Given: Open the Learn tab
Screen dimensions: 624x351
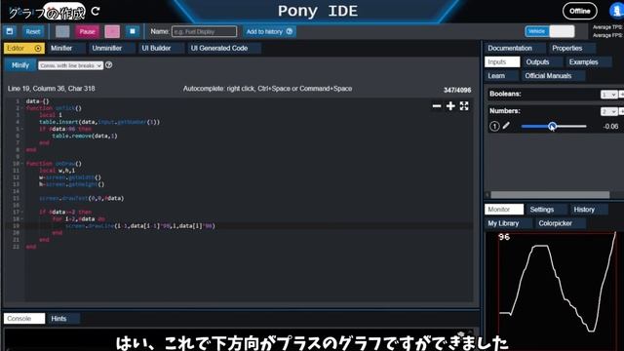Looking at the screenshot, I should pos(501,76).
